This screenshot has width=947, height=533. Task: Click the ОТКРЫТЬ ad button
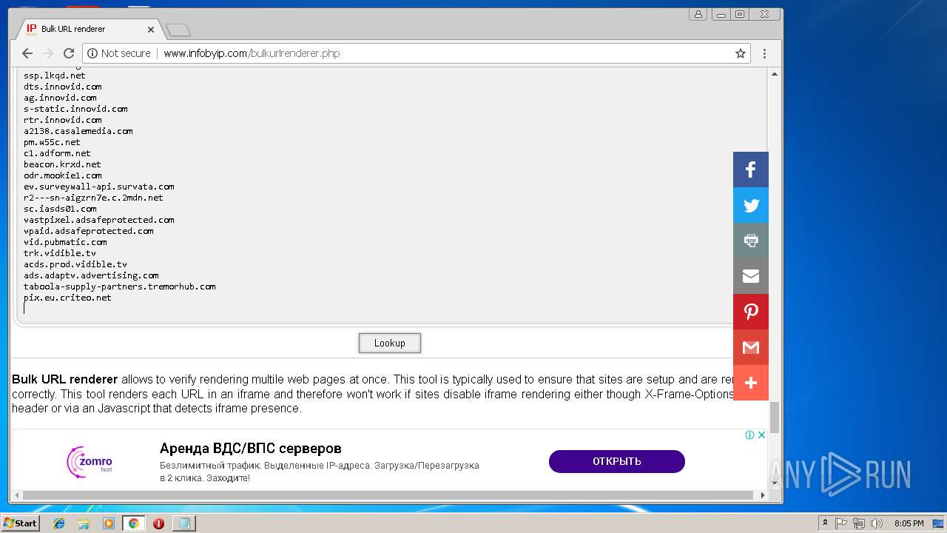coord(616,461)
